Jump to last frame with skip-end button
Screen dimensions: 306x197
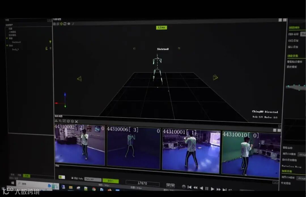tap(225, 189)
